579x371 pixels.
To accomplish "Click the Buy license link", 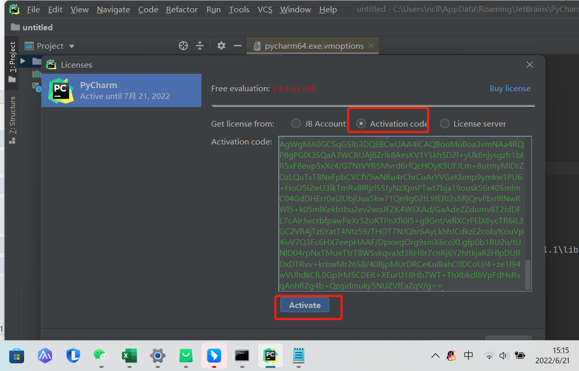I will [x=510, y=89].
